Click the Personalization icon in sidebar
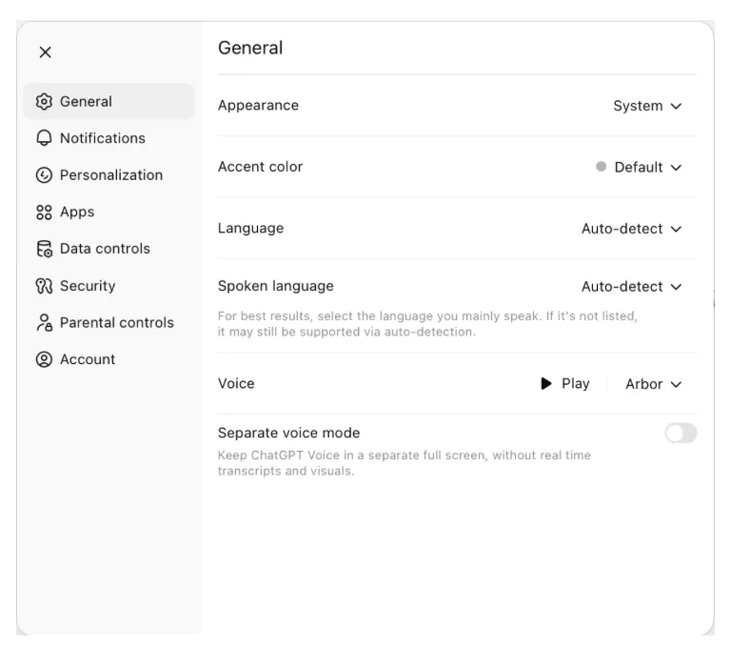The image size is (731, 669). 44,175
